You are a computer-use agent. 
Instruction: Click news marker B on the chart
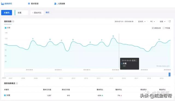pyautogui.click(x=50, y=40)
